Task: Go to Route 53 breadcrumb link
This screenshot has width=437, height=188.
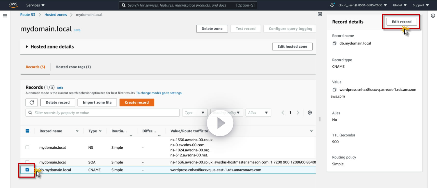Action: coord(28,15)
